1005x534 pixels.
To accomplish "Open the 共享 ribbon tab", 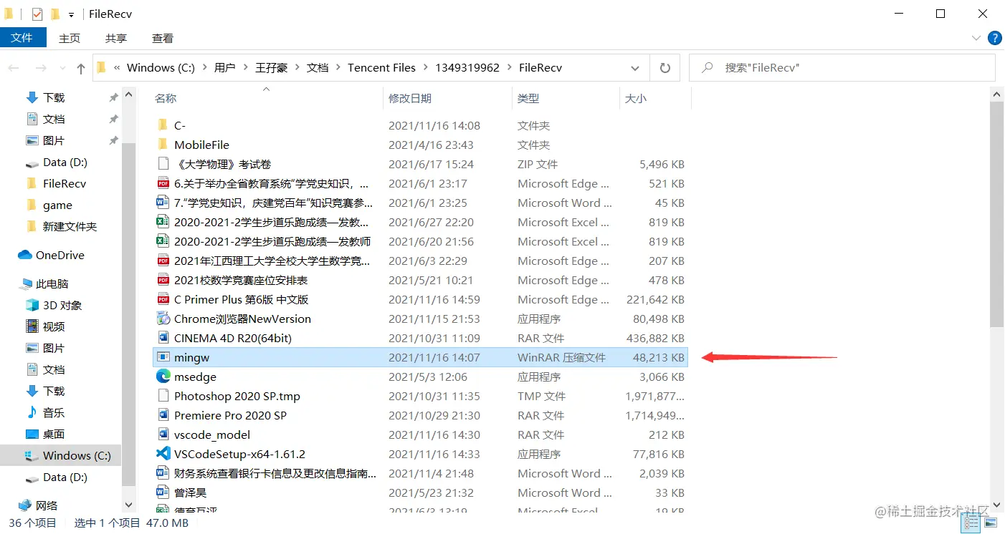I will coord(116,38).
